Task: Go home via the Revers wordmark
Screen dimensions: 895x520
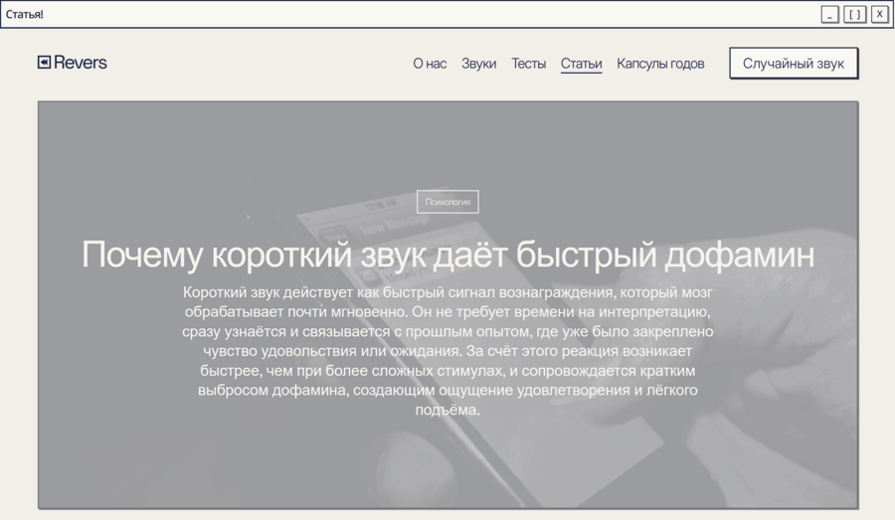Action: click(80, 63)
